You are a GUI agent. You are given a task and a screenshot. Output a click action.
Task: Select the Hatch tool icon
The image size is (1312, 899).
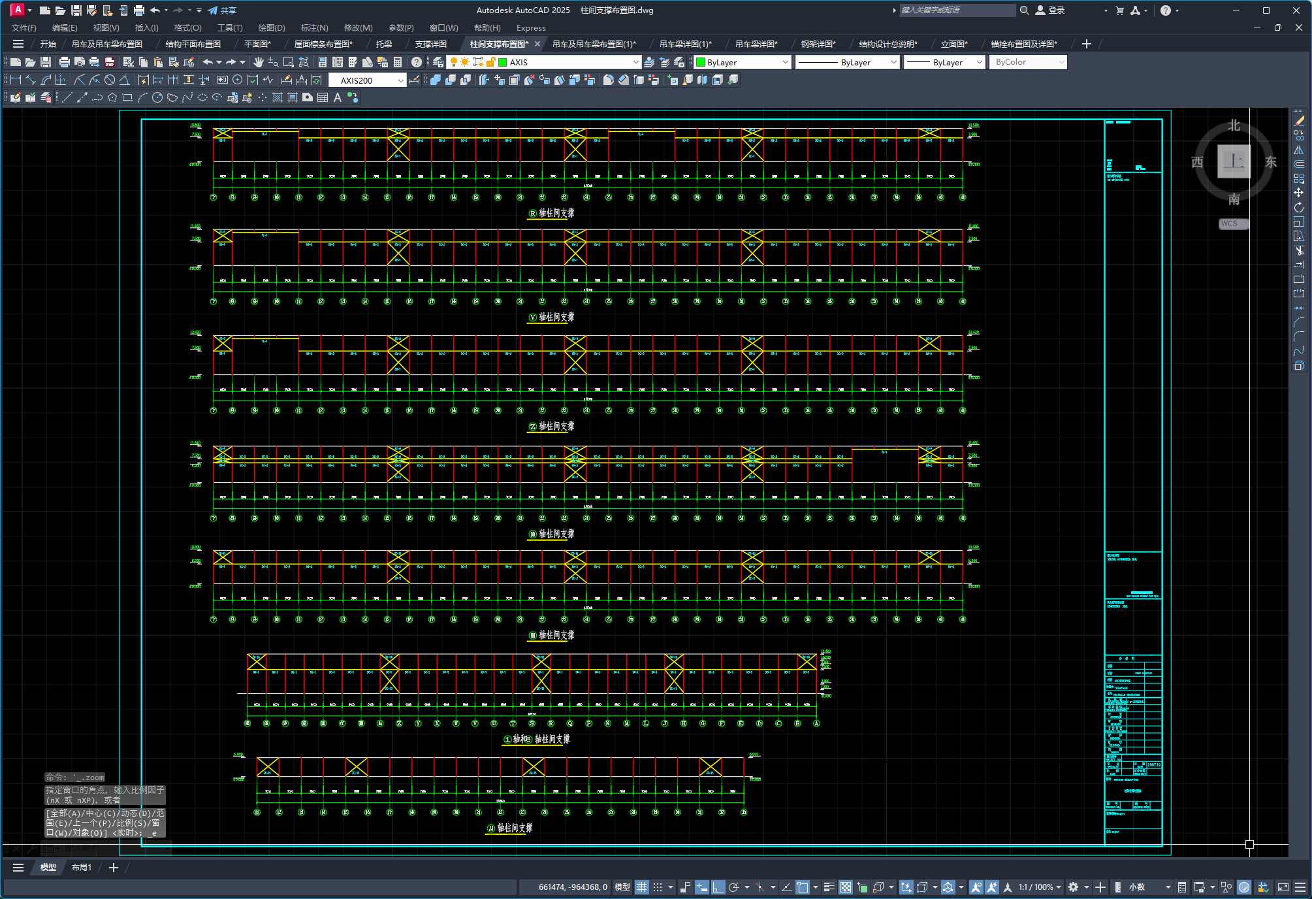[277, 97]
